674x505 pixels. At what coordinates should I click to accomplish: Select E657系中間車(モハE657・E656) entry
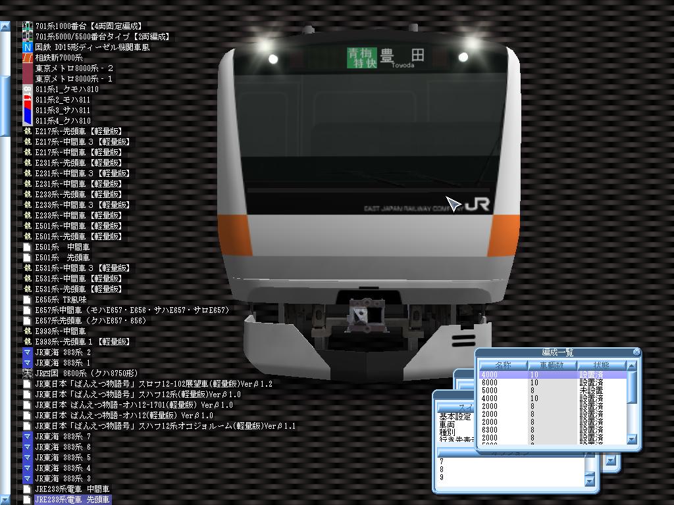pyautogui.click(x=132, y=310)
